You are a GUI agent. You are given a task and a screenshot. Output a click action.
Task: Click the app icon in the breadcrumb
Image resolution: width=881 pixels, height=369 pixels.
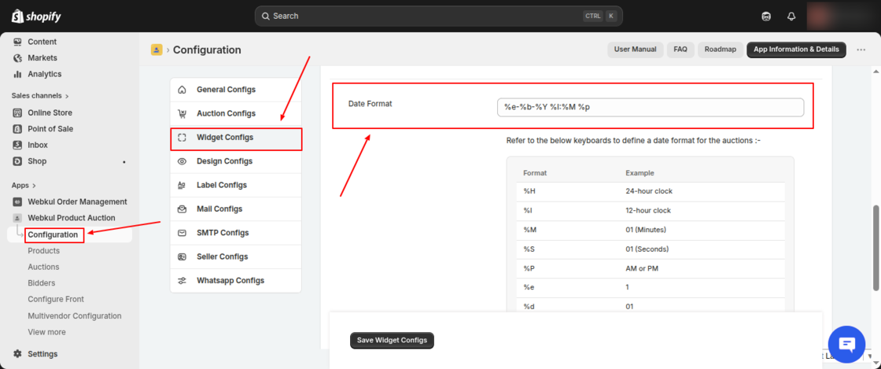[x=157, y=50]
